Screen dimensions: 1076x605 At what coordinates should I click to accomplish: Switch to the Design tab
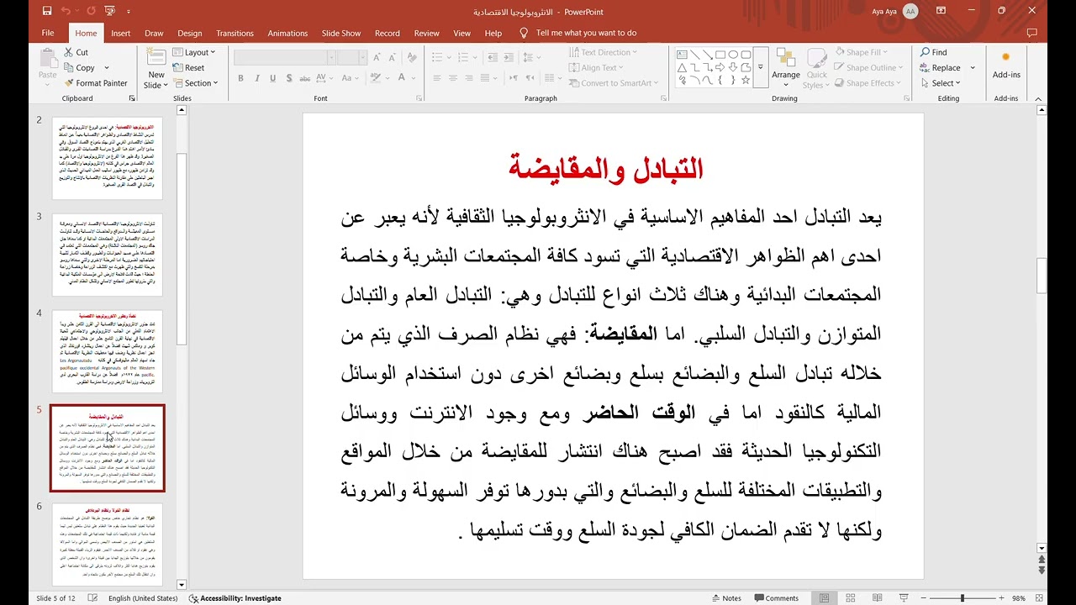point(189,33)
